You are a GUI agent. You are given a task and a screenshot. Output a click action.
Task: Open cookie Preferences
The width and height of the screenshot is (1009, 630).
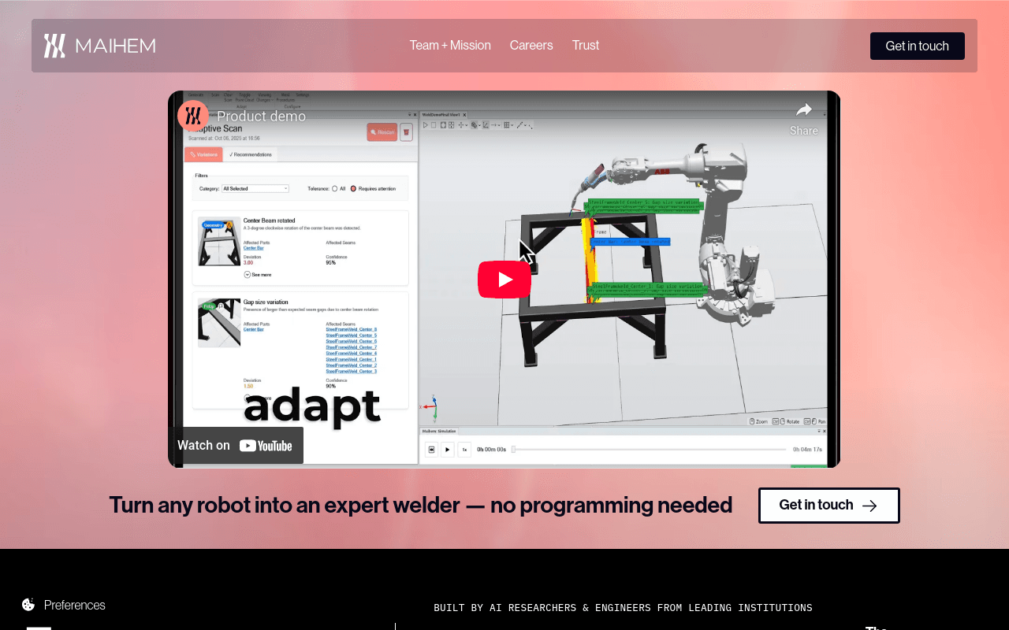pos(64,605)
